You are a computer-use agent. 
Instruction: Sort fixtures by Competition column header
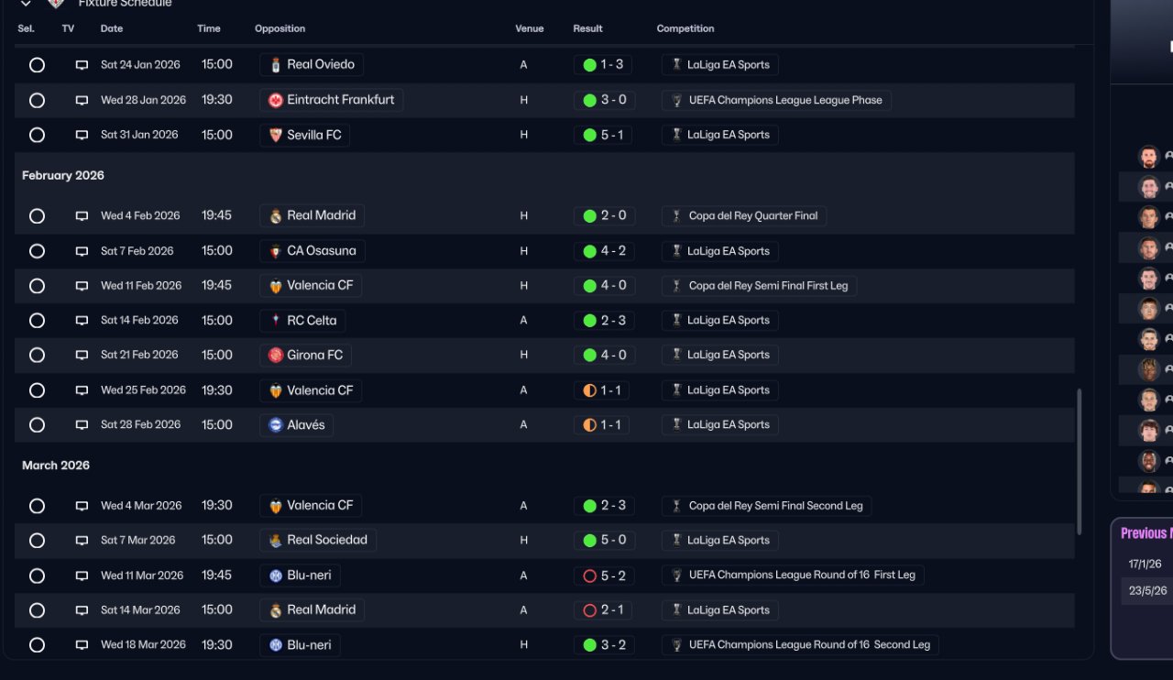pyautogui.click(x=685, y=28)
